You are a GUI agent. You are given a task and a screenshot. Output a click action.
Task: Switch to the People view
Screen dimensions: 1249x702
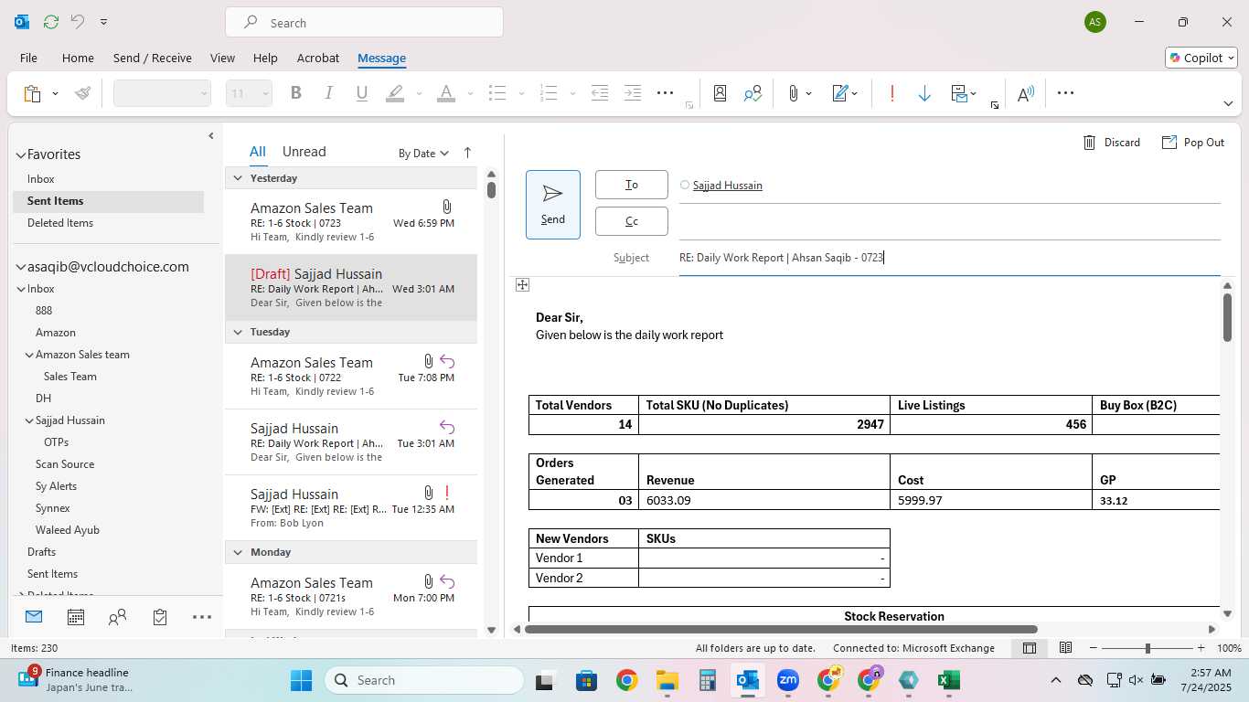tap(117, 617)
